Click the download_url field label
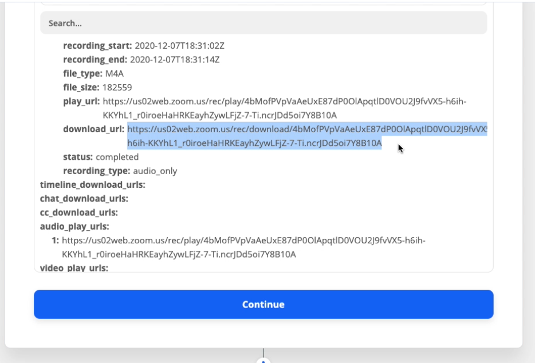 (94, 129)
